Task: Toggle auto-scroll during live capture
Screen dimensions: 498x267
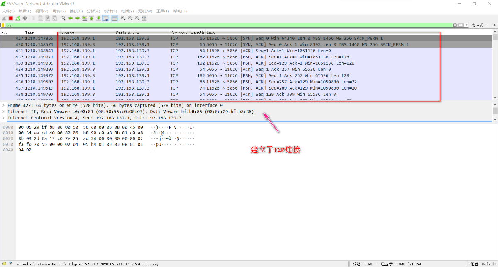Action: click(x=105, y=18)
